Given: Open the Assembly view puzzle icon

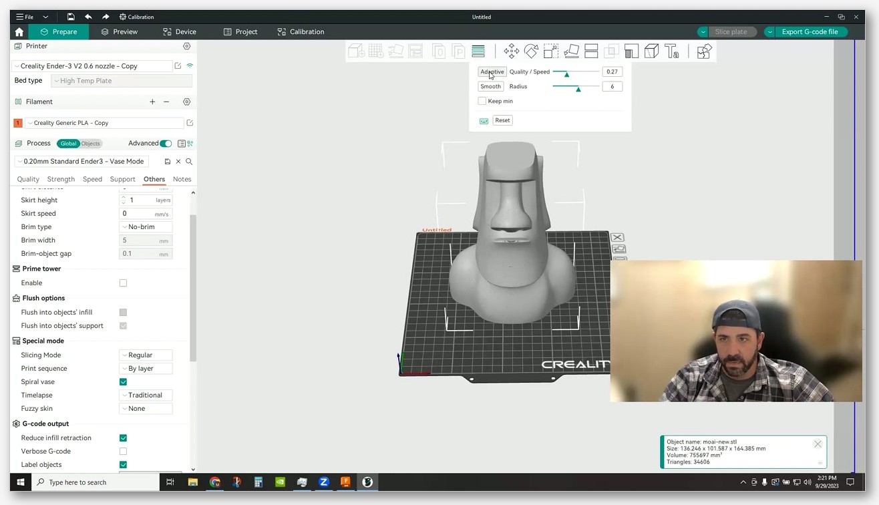Looking at the screenshot, I should point(704,51).
